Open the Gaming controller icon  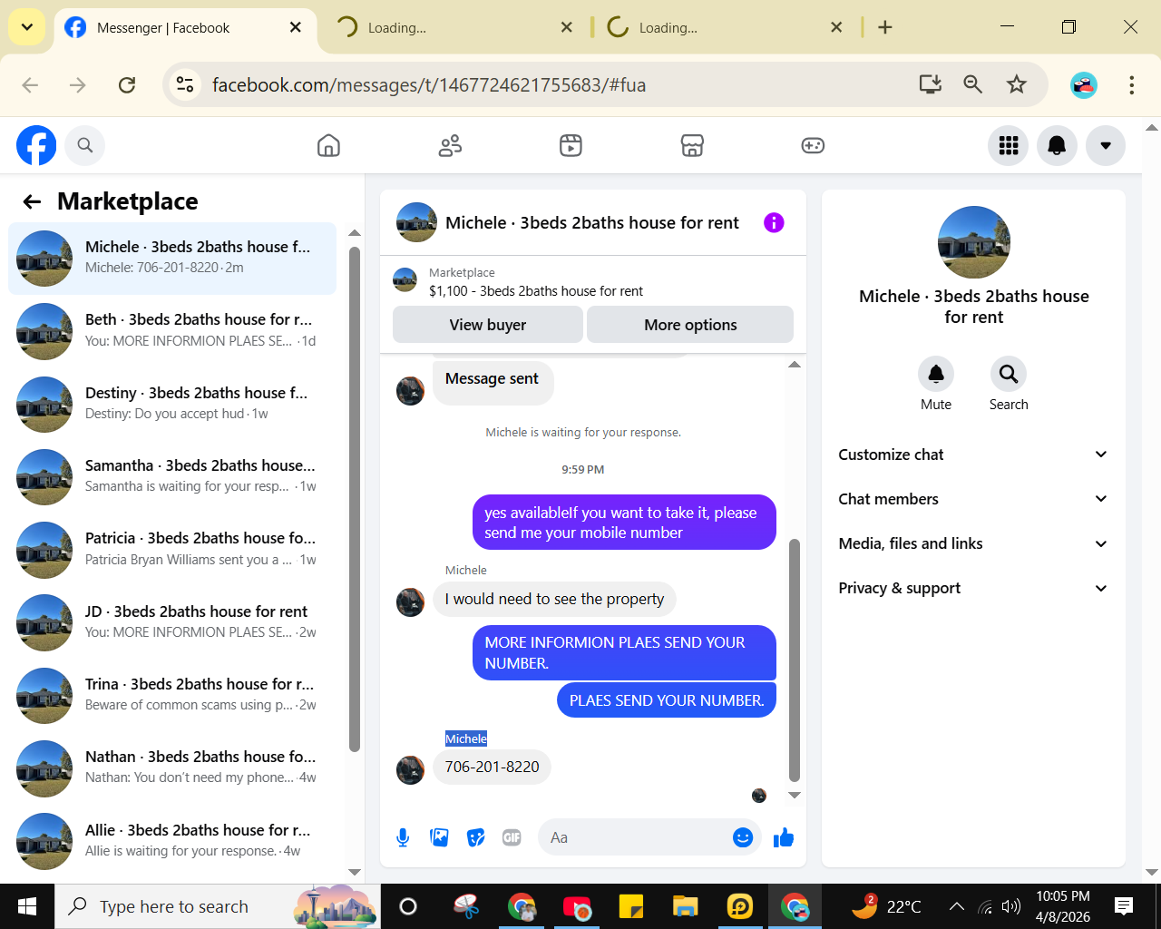coord(813,145)
